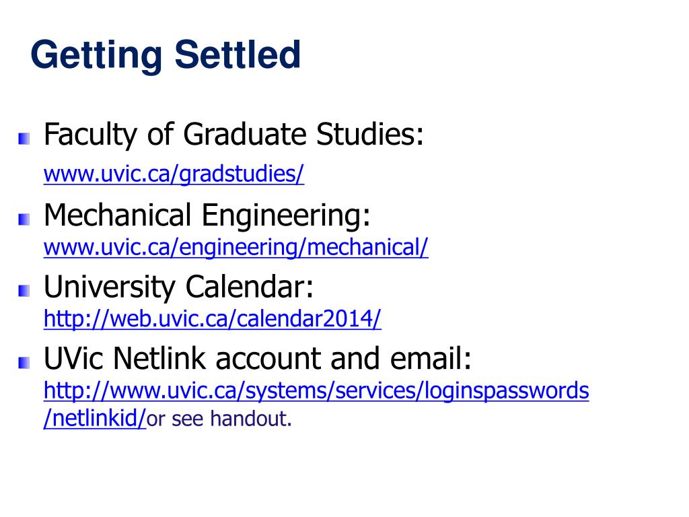Screen dimensions: 689x517
Task: Click the word 'Engineering:' in second bullet
Action: 286,217
